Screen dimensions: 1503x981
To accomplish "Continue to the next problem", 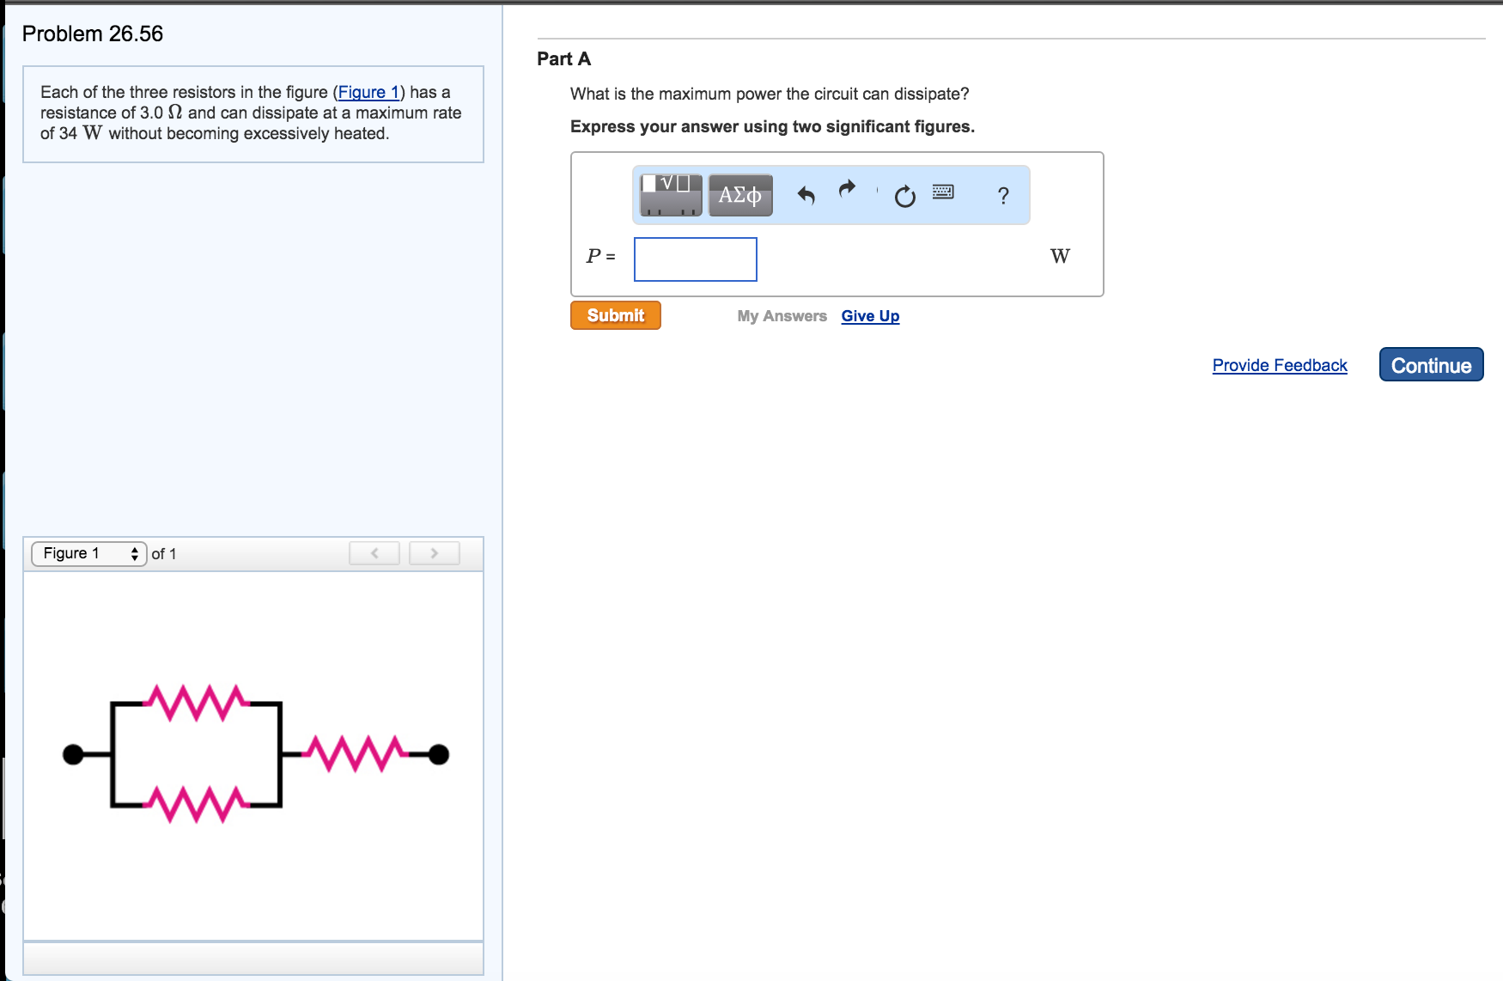I will click(1430, 364).
